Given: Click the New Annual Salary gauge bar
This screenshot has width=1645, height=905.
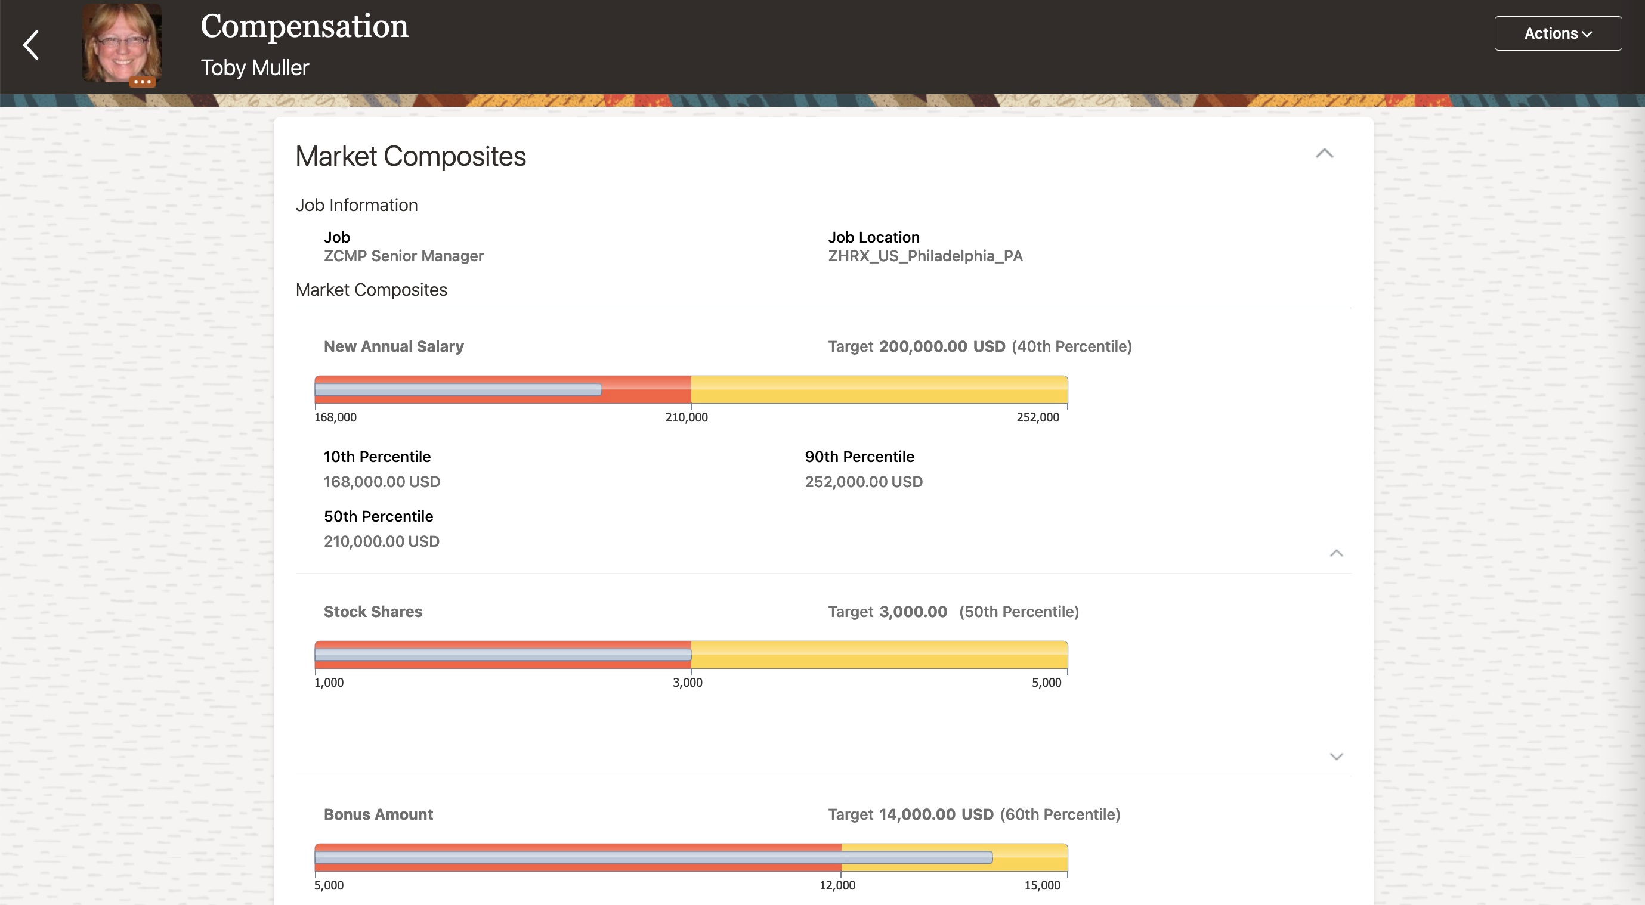Looking at the screenshot, I should (457, 389).
